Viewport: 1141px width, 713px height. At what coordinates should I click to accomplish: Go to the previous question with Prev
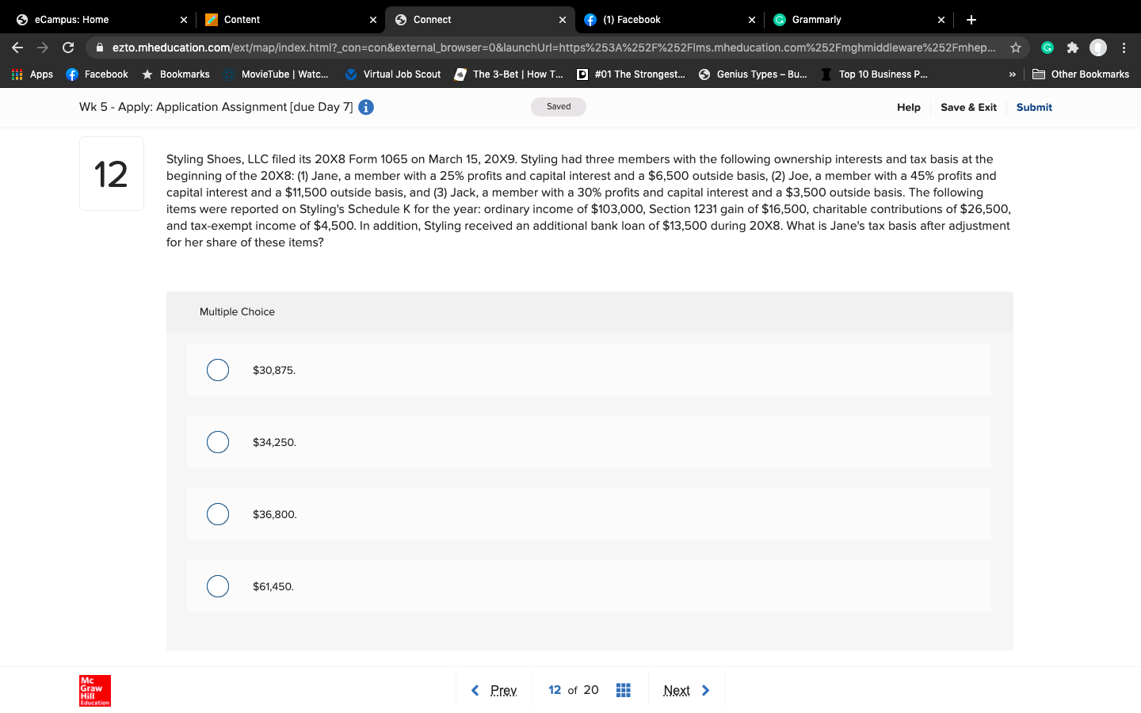tap(494, 690)
